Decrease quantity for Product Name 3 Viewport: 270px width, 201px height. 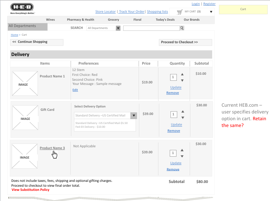[x=182, y=156]
